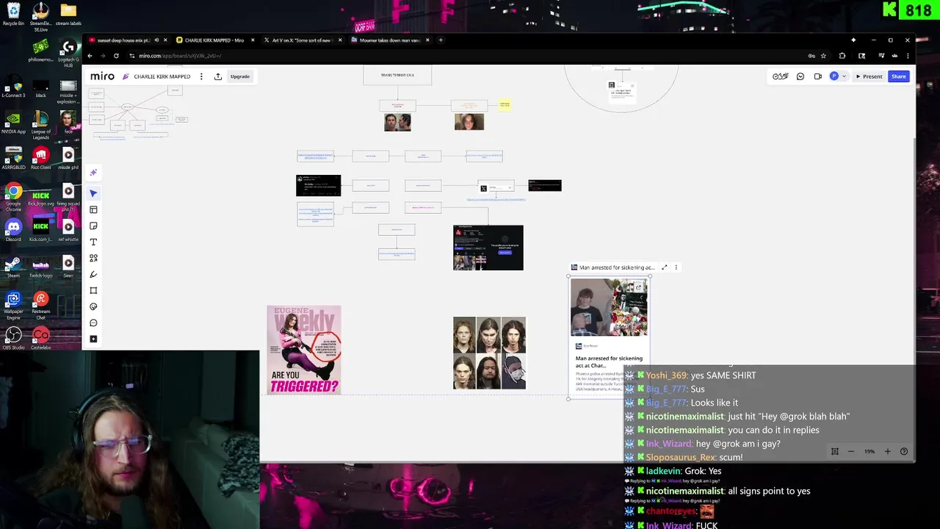
Task: Expand the selected link card preview
Action: [x=665, y=267]
